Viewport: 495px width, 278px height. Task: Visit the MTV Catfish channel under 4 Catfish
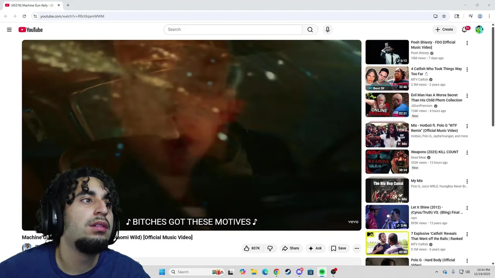[x=419, y=80]
